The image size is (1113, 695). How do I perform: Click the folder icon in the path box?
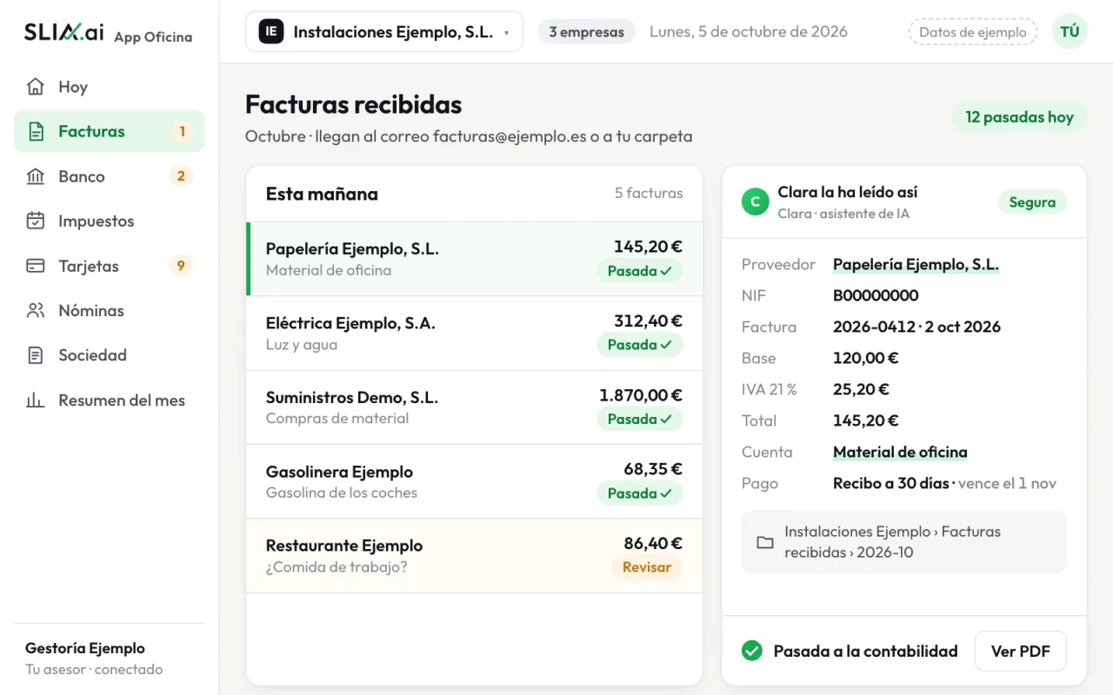[x=765, y=542]
